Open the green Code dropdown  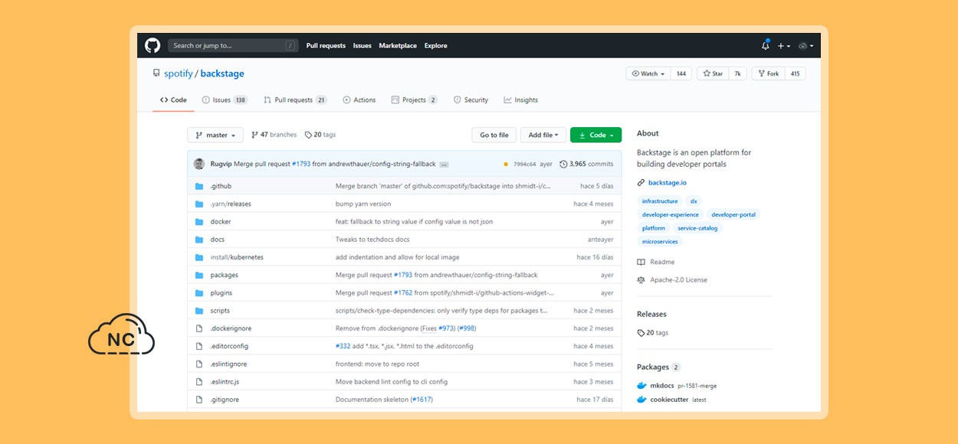coord(596,135)
